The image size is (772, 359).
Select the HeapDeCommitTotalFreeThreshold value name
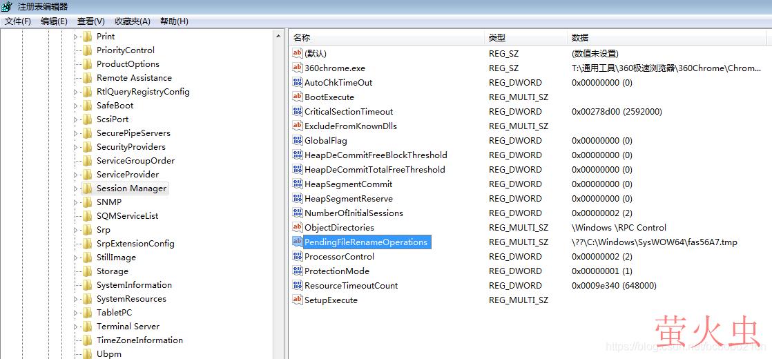click(375, 169)
